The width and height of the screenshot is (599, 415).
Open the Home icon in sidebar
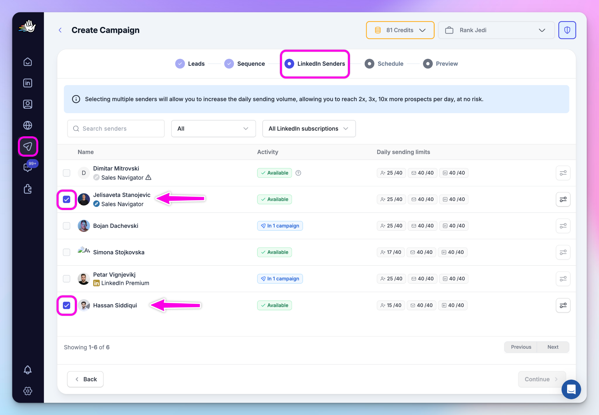pos(28,62)
